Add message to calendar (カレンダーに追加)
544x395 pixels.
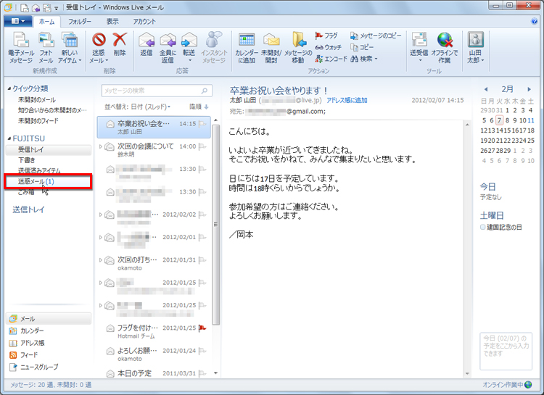[247, 48]
